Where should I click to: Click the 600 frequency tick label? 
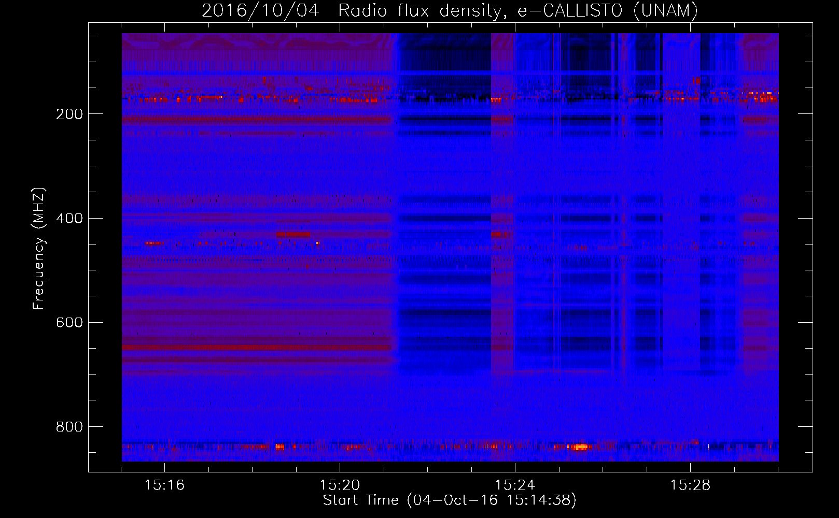click(69, 322)
